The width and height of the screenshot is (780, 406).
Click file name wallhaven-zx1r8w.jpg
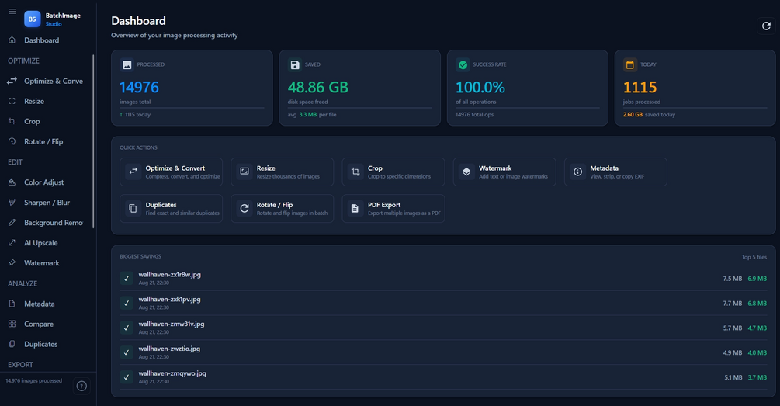pos(170,275)
